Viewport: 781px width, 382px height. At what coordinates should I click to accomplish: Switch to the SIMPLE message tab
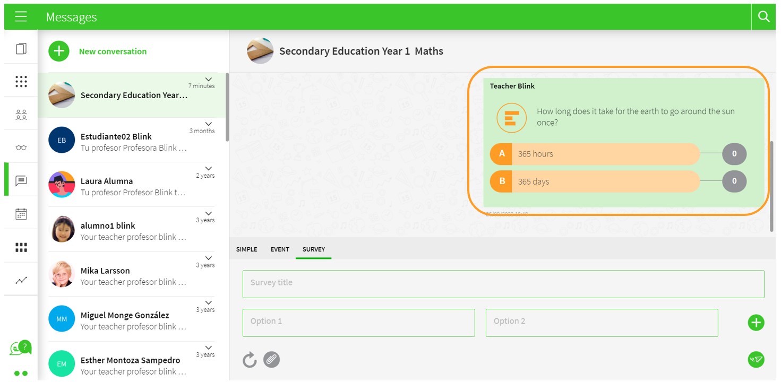click(x=246, y=249)
